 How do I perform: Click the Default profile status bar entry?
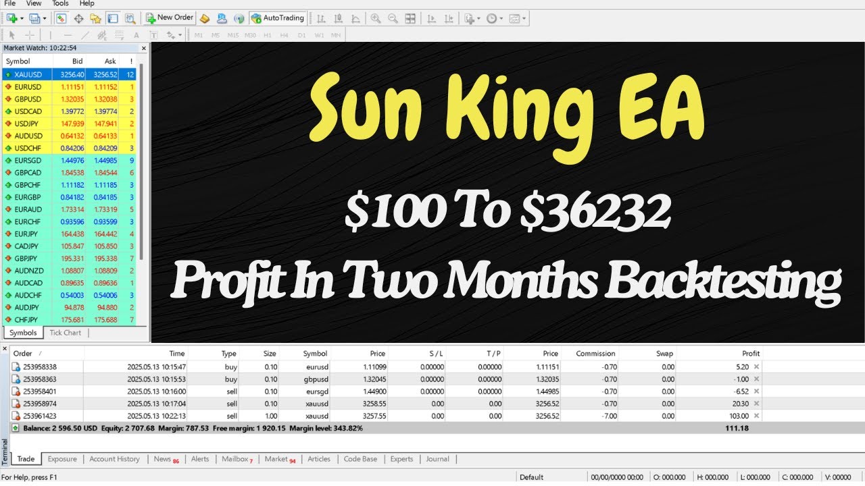(532, 477)
